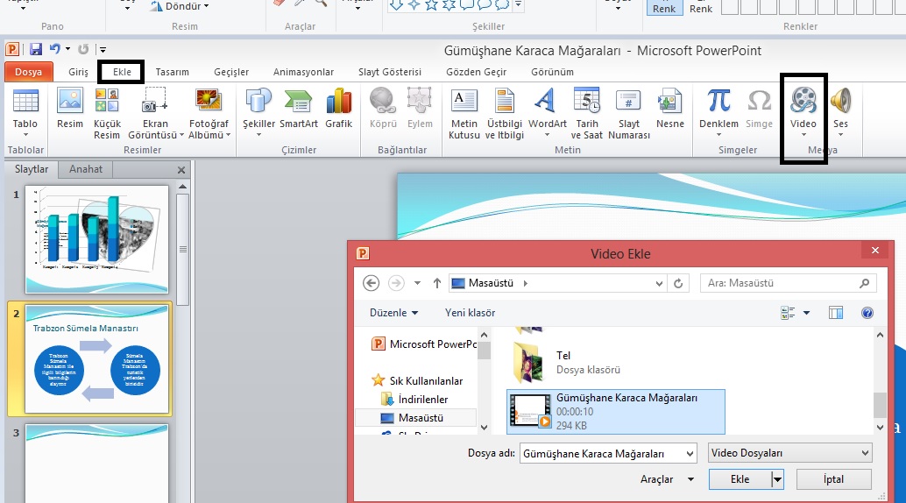This screenshot has height=503, width=906.
Task: Open Fotoğraf Albümü tool
Action: pos(209,113)
